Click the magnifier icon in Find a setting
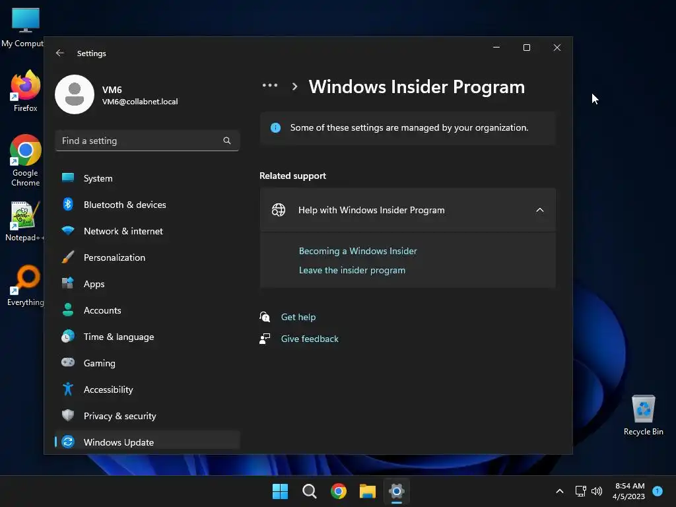This screenshot has height=507, width=676. click(227, 141)
